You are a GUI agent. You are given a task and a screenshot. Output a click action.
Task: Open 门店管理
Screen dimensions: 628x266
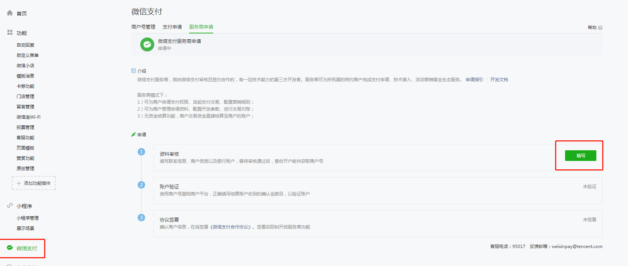tap(25, 96)
